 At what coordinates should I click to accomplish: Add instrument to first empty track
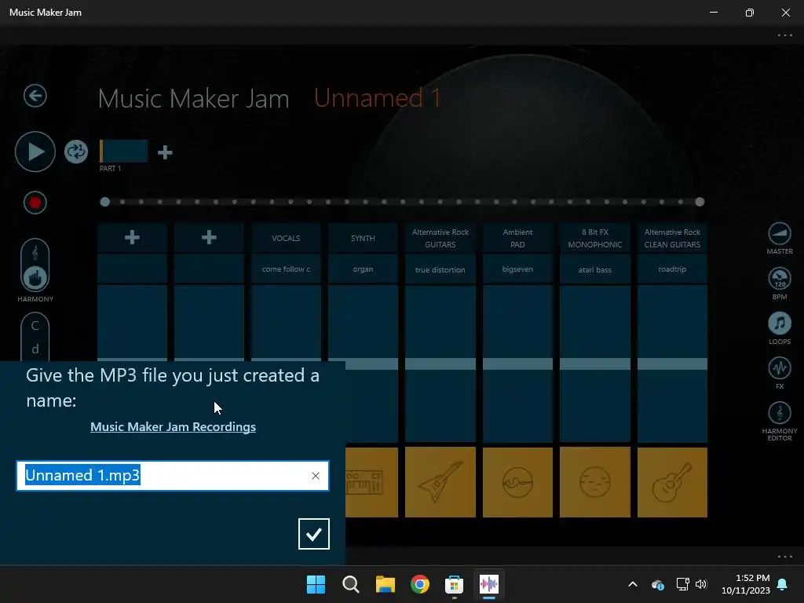pos(132,237)
